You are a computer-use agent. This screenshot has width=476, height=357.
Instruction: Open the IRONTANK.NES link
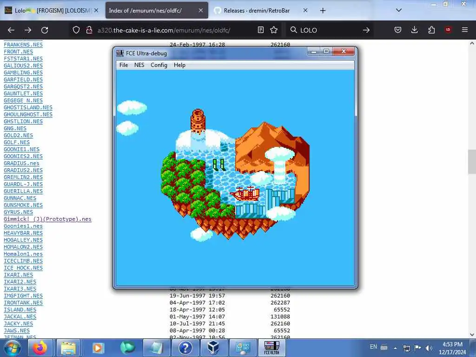(x=23, y=303)
